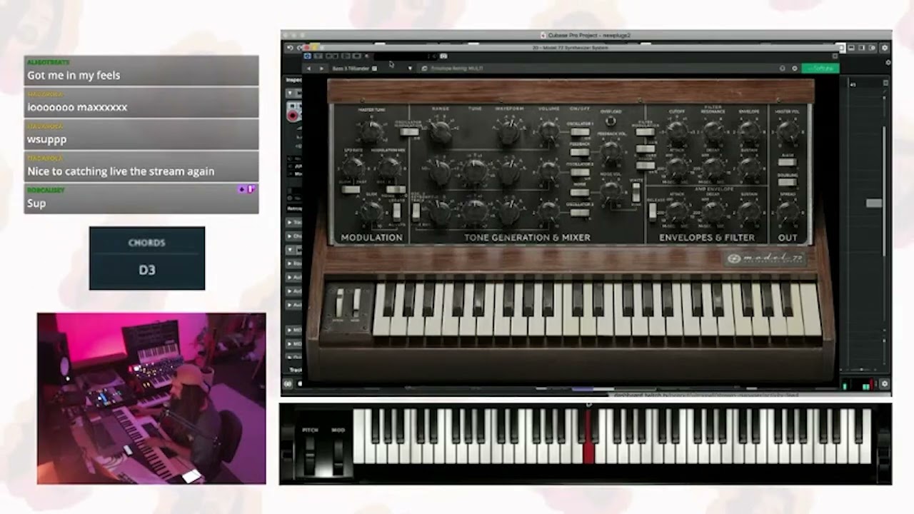Image resolution: width=914 pixels, height=514 pixels.
Task: Click the Glide knob in Modulation section
Action: [x=371, y=212]
